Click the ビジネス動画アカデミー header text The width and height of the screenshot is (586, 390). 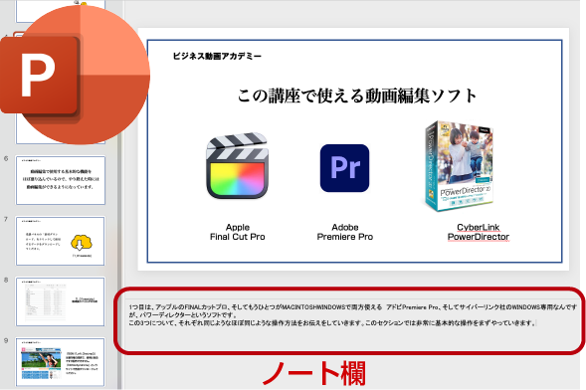(x=217, y=56)
